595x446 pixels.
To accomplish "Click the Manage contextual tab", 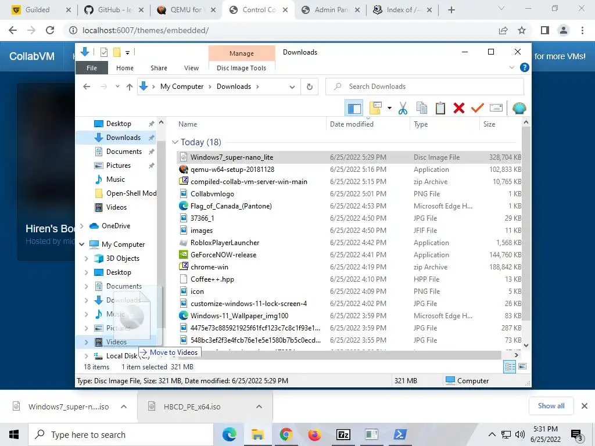I will click(x=242, y=53).
